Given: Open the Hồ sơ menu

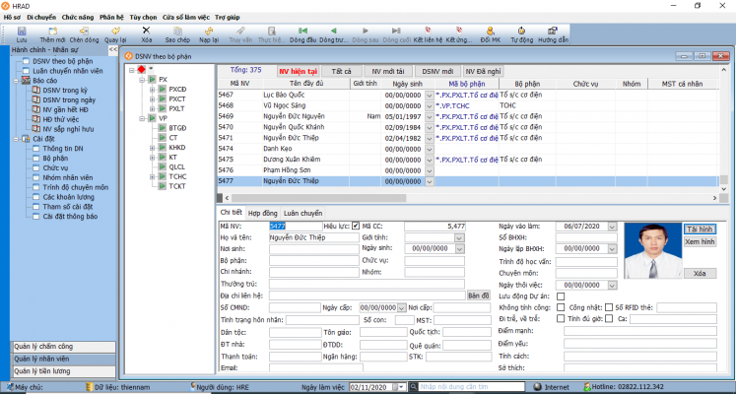Looking at the screenshot, I should tap(12, 18).
